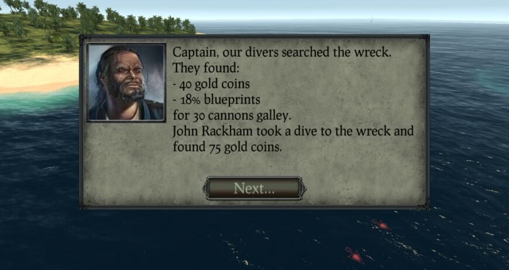
Task: Click the 'for 30 cannons galley' text
Action: (232, 116)
